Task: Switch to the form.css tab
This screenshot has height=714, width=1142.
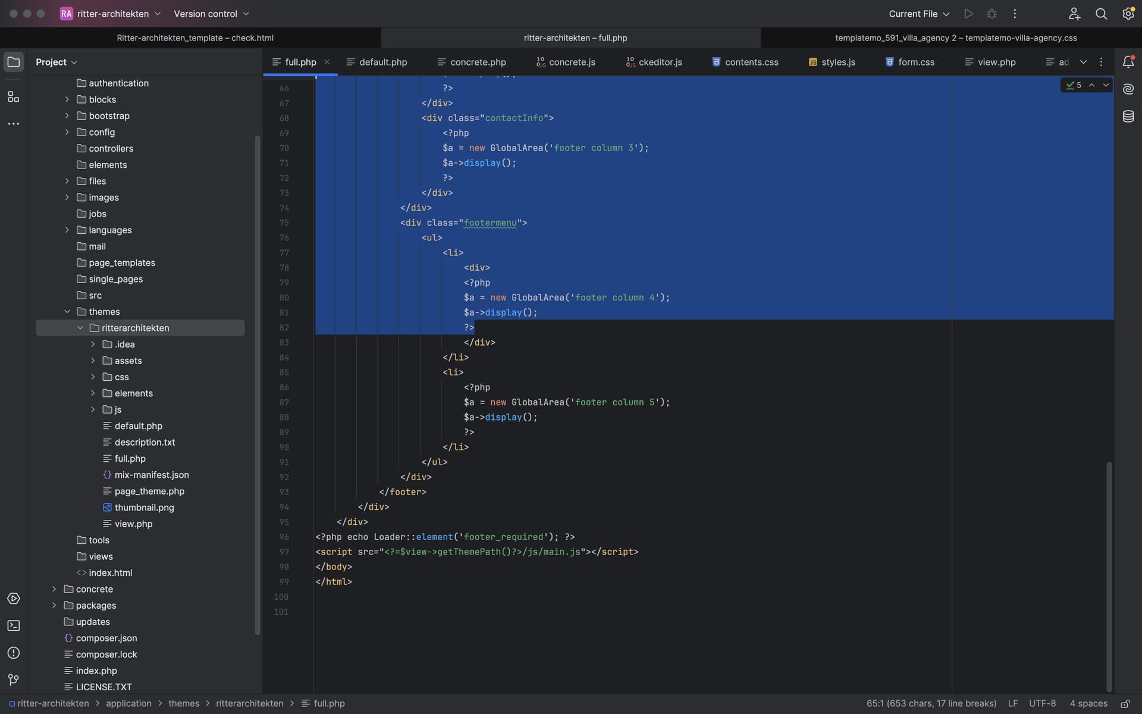Action: [x=909, y=62]
